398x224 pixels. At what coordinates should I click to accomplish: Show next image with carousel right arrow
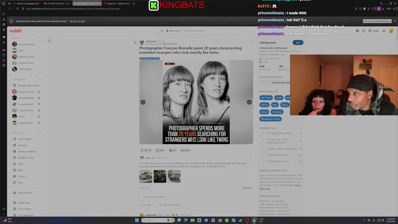pos(249,102)
